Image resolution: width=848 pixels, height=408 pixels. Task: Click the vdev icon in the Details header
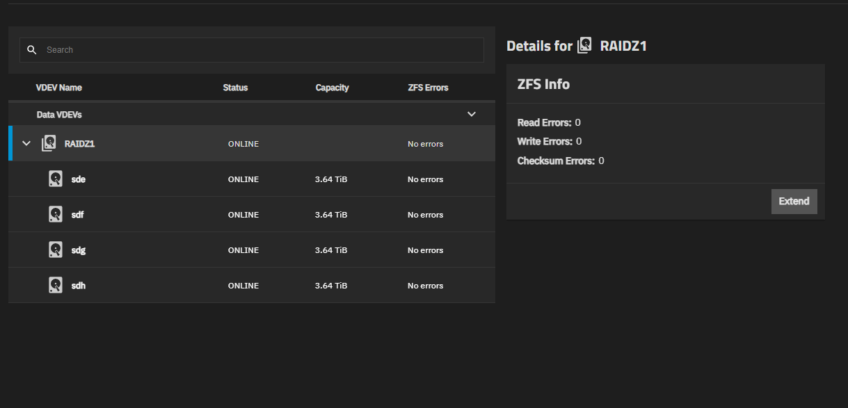pos(584,46)
